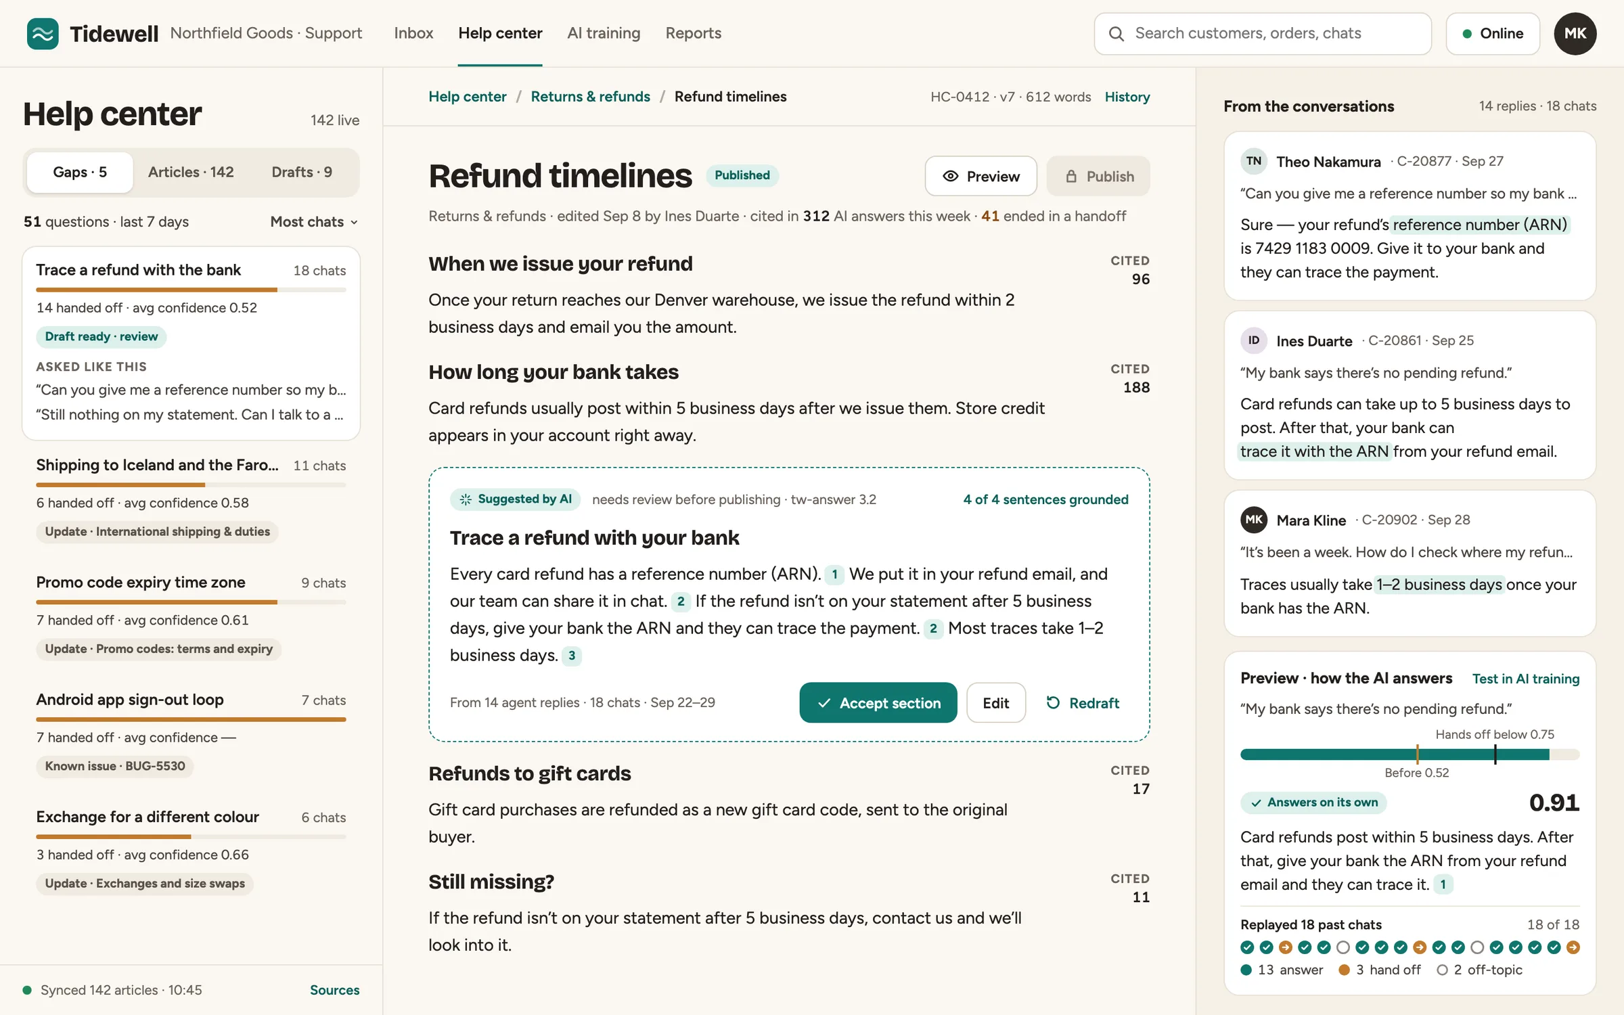Open the MK user avatar
The width and height of the screenshot is (1624, 1015).
tap(1575, 33)
